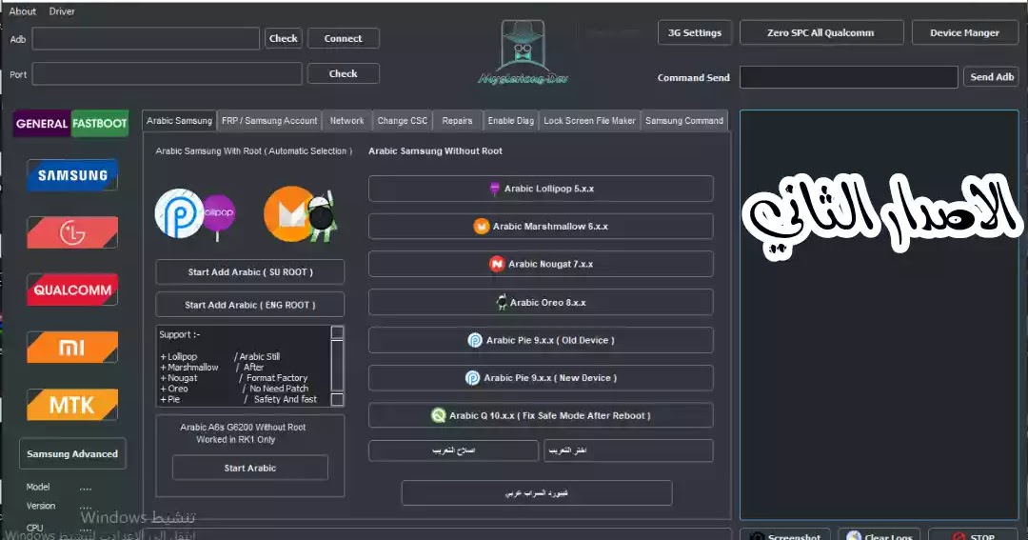1028x540 pixels.
Task: Run Arabic Lollipop 5.x.x without root
Action: (x=541, y=189)
